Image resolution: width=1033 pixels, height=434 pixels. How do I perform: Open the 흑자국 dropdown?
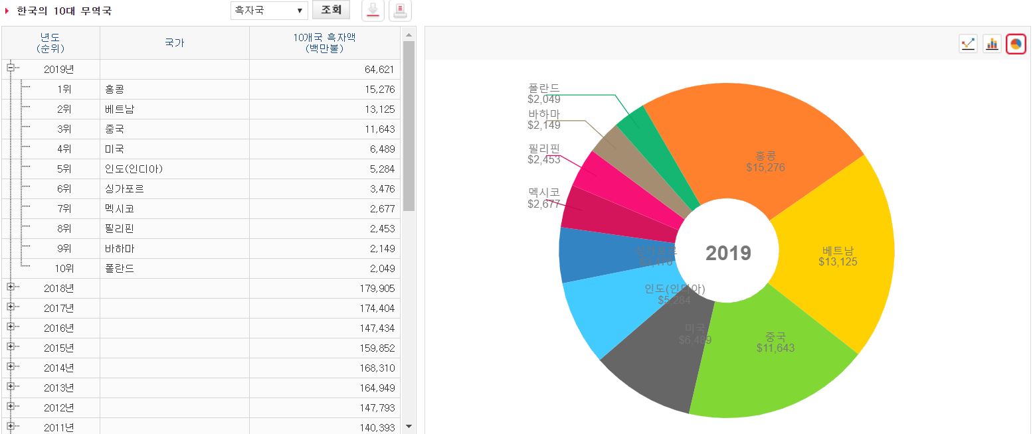tap(268, 11)
